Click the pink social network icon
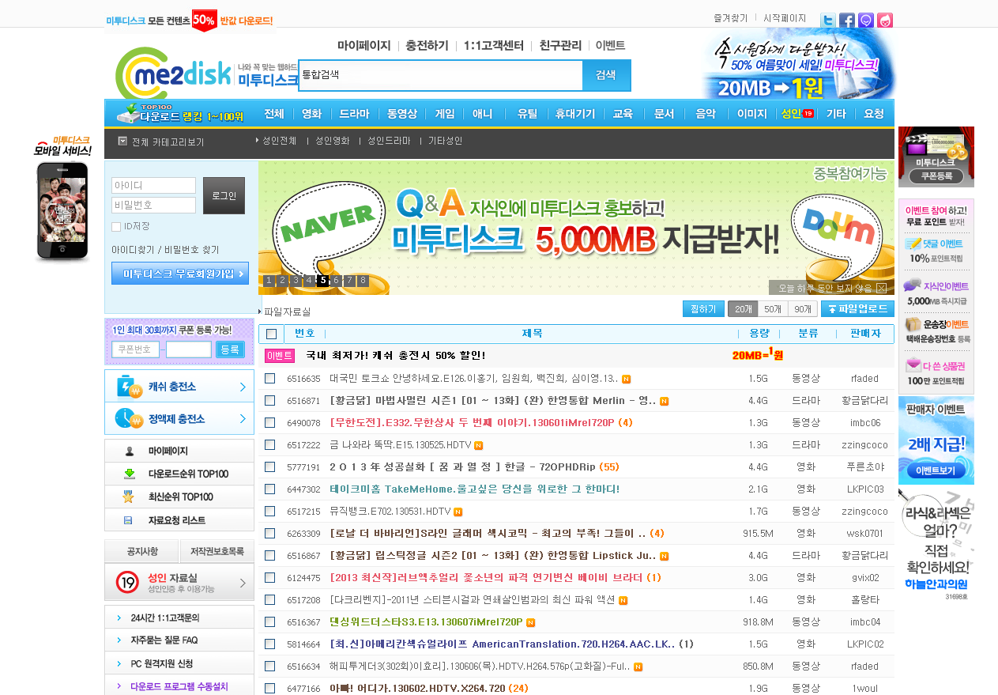Screen dimensions: 998x695 [x=885, y=21]
